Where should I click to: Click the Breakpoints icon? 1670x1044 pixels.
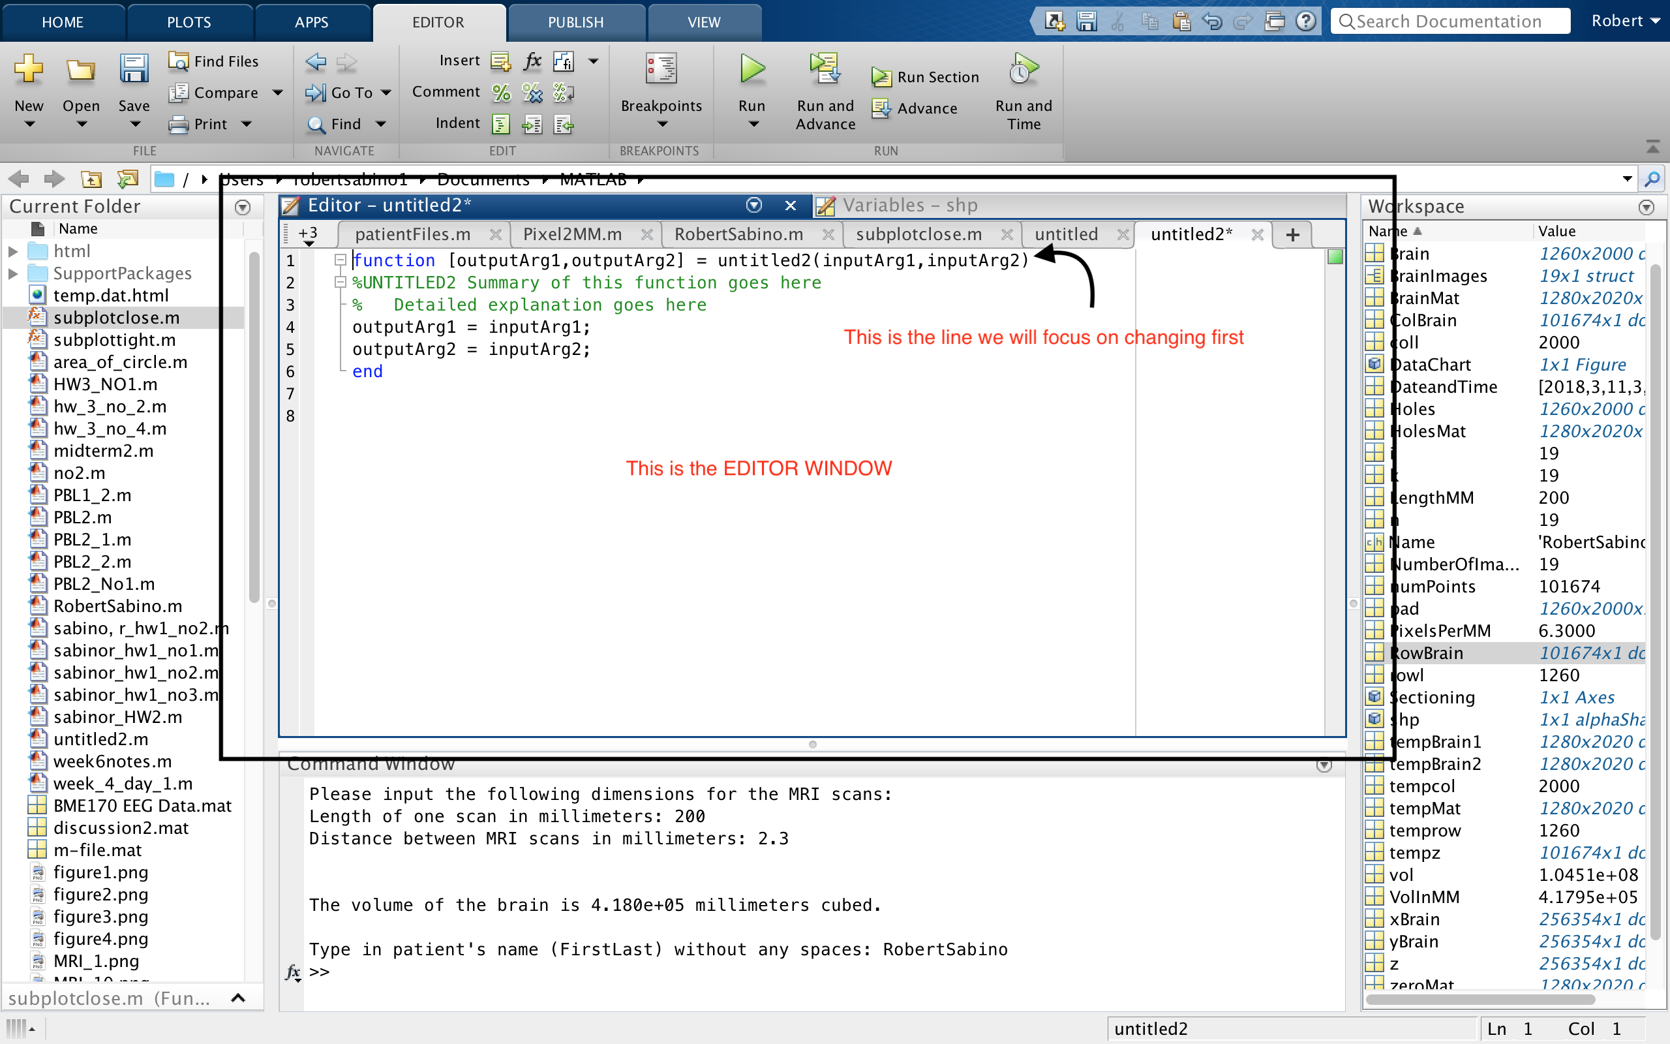(661, 69)
